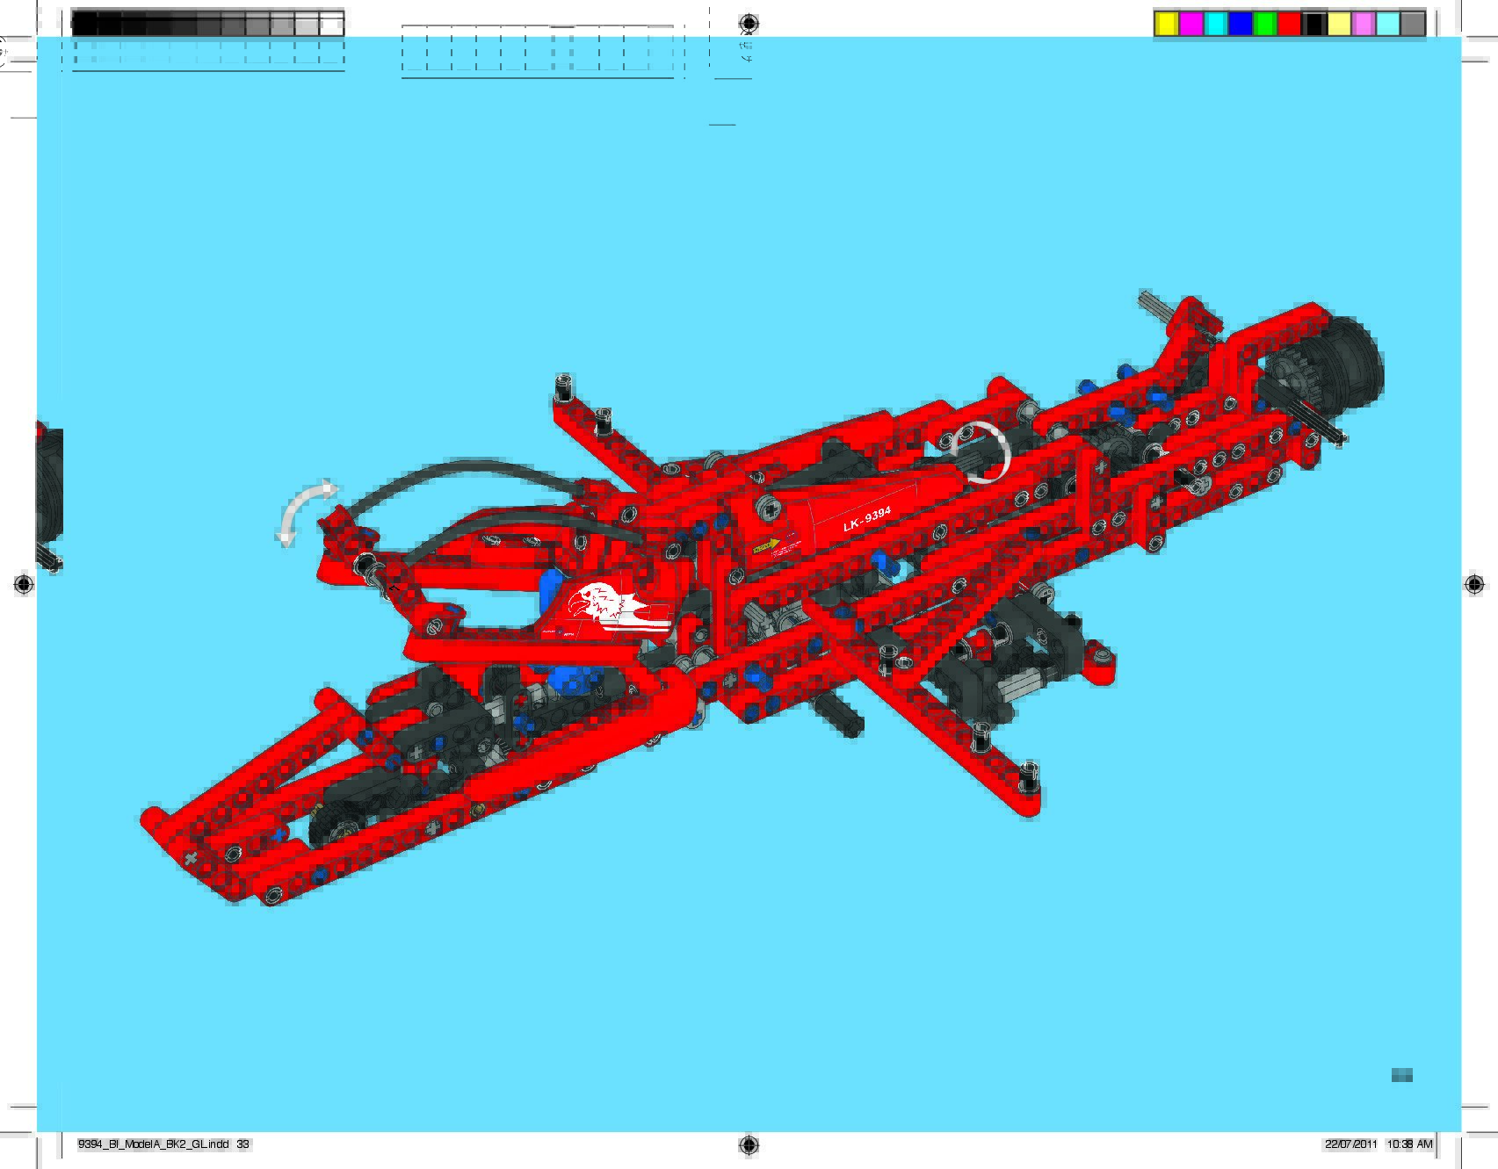Click the file name text 9394_BI_ModelA_BK2_GL.indd
The height and width of the screenshot is (1169, 1498).
pyautogui.click(x=154, y=1144)
